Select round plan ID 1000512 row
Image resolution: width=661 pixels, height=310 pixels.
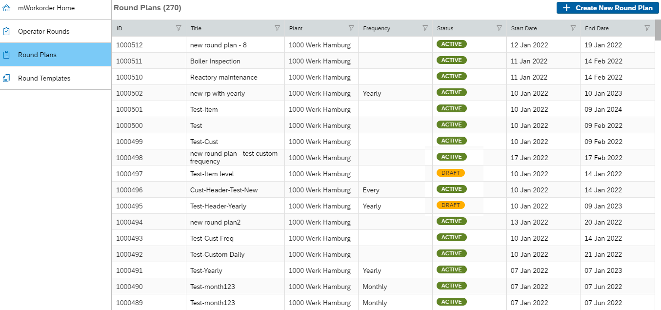click(129, 45)
